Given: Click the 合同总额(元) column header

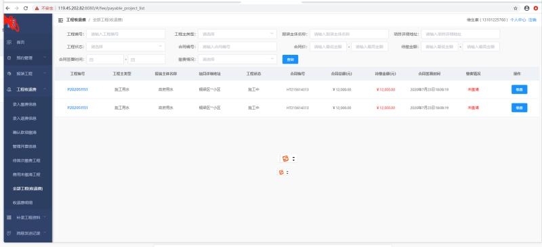Looking at the screenshot, I should click(x=341, y=74).
